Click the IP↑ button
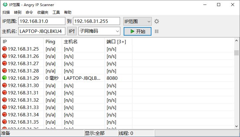 tap(72, 31)
